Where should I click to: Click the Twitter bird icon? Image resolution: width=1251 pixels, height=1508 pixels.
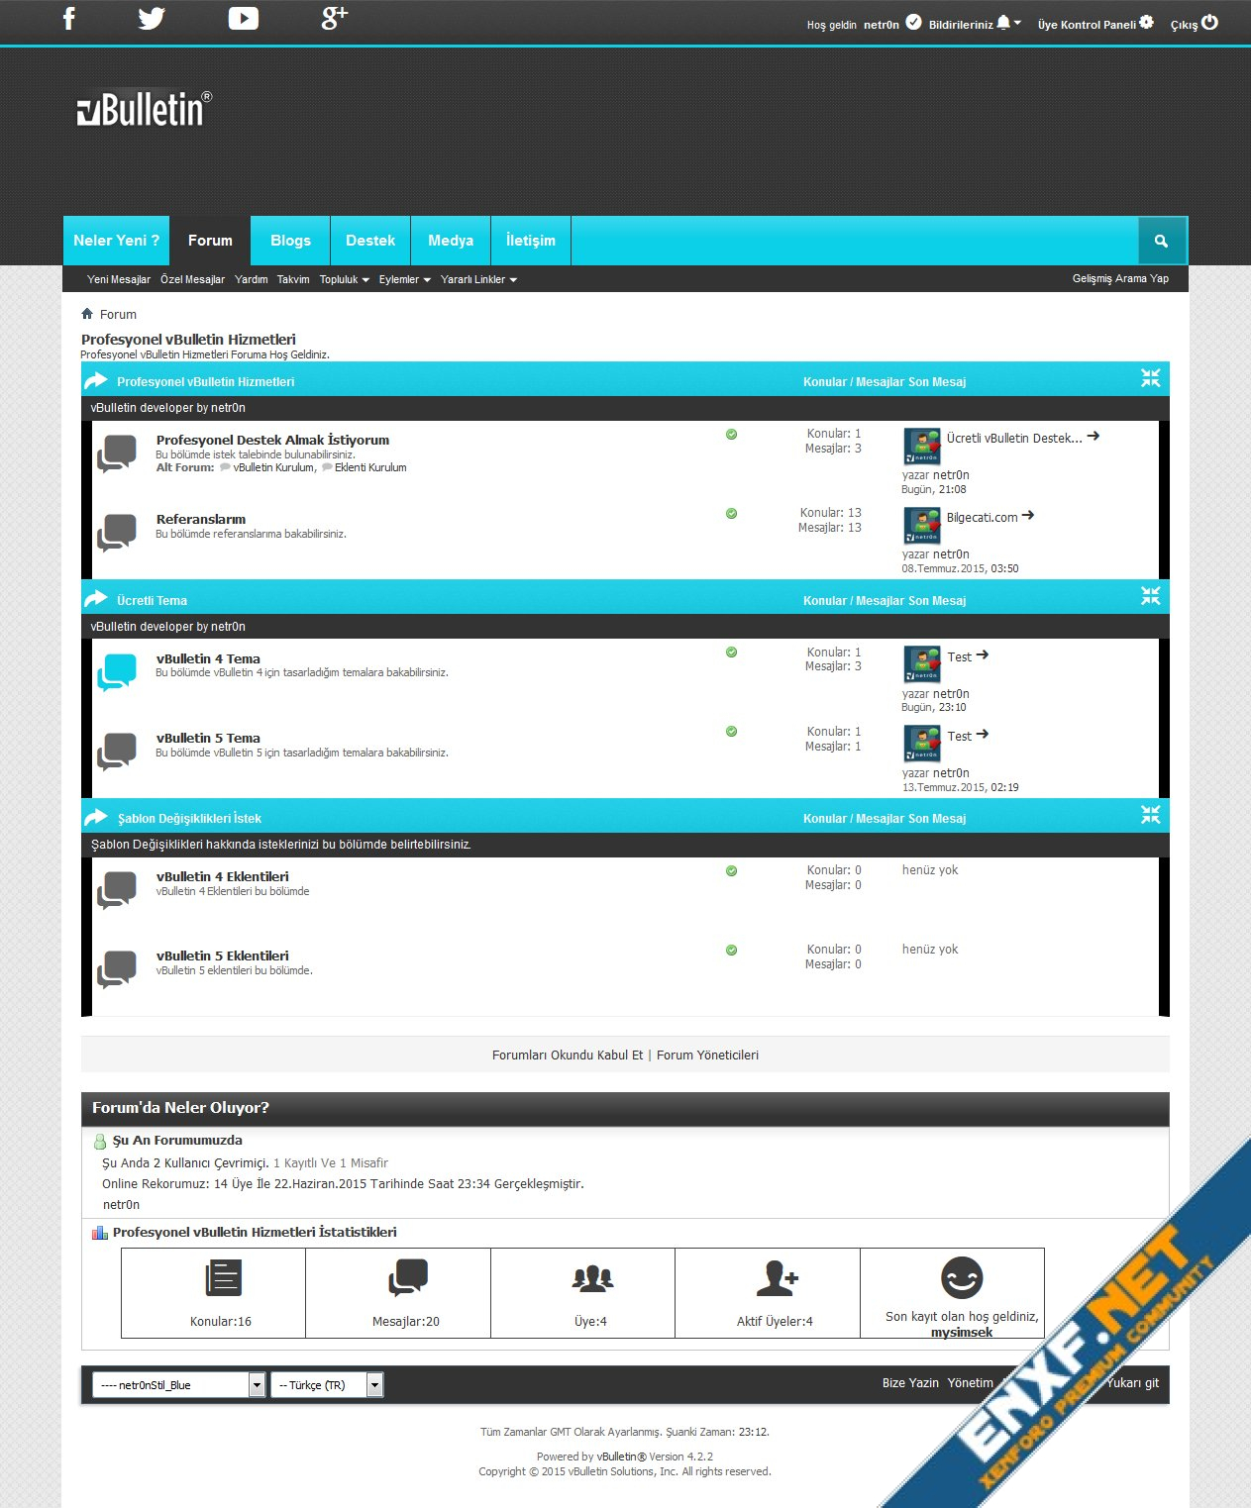152,19
